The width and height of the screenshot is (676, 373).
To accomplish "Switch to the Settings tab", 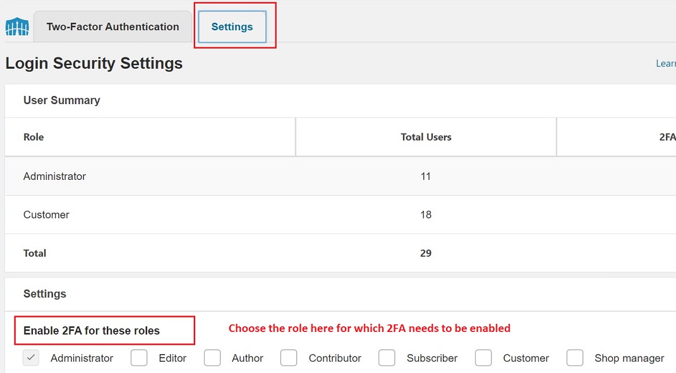I will (x=232, y=27).
